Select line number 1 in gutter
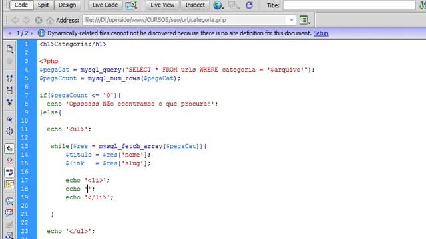The height and width of the screenshot is (239, 426). [27, 44]
